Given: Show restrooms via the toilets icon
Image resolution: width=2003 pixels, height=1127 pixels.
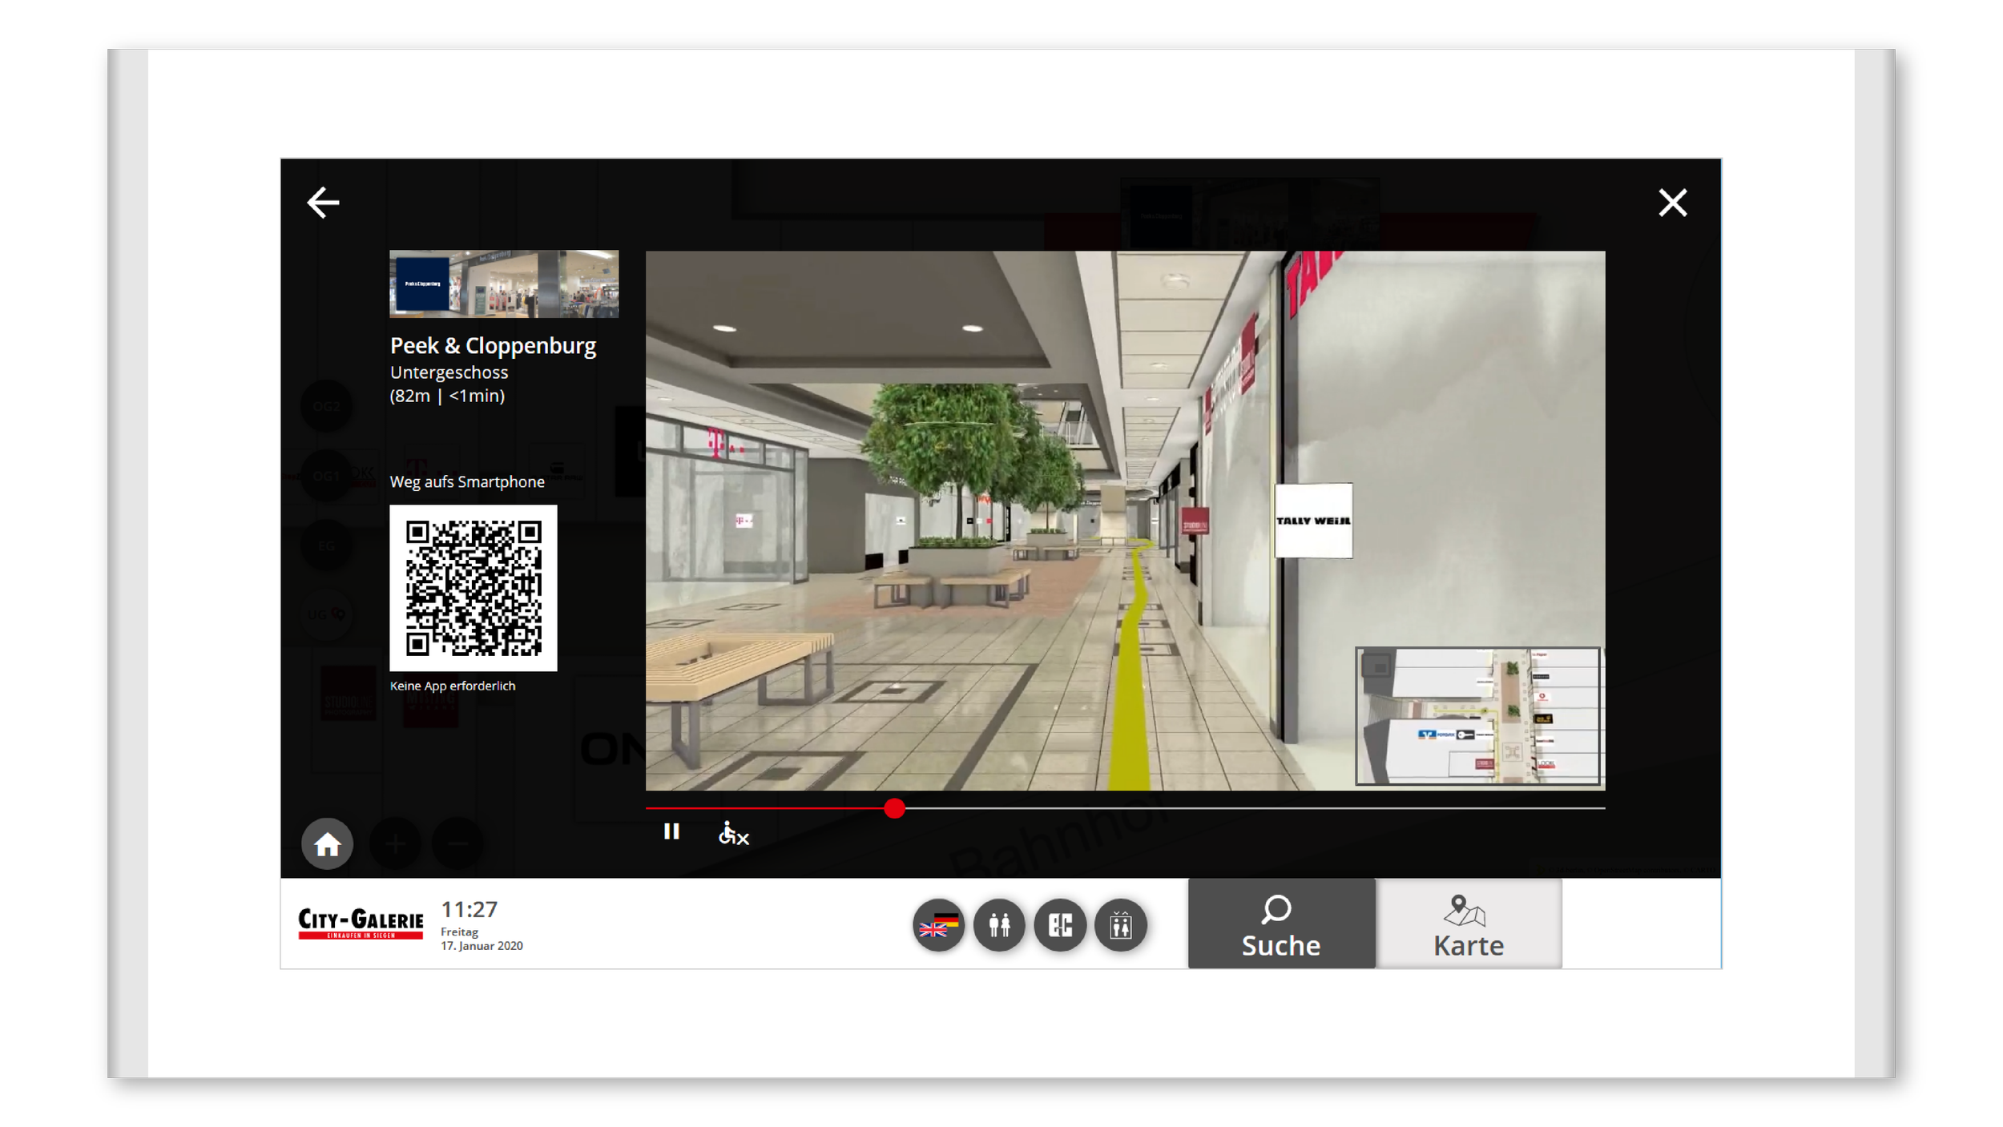Looking at the screenshot, I should click(x=999, y=925).
